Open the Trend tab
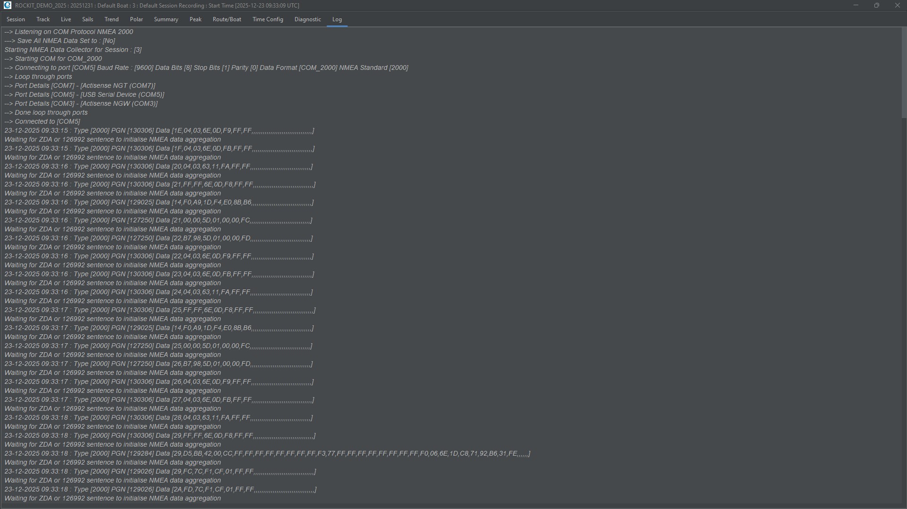 point(112,19)
